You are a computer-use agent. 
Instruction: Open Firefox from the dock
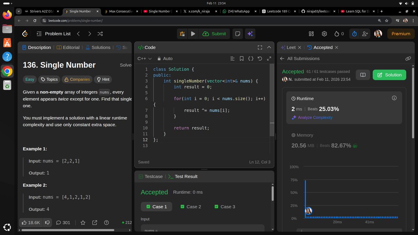click(7, 15)
